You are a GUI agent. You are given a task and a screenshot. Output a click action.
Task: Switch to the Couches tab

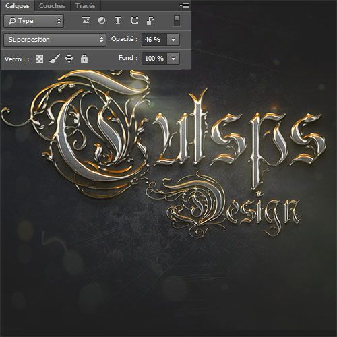click(52, 6)
